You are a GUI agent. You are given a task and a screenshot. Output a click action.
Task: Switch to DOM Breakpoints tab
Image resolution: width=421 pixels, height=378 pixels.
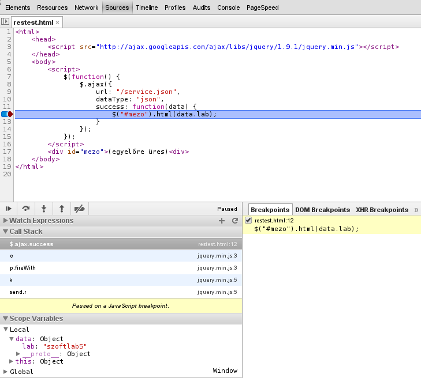point(322,210)
